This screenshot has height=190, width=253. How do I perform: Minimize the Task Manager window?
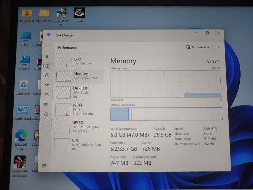point(196,33)
